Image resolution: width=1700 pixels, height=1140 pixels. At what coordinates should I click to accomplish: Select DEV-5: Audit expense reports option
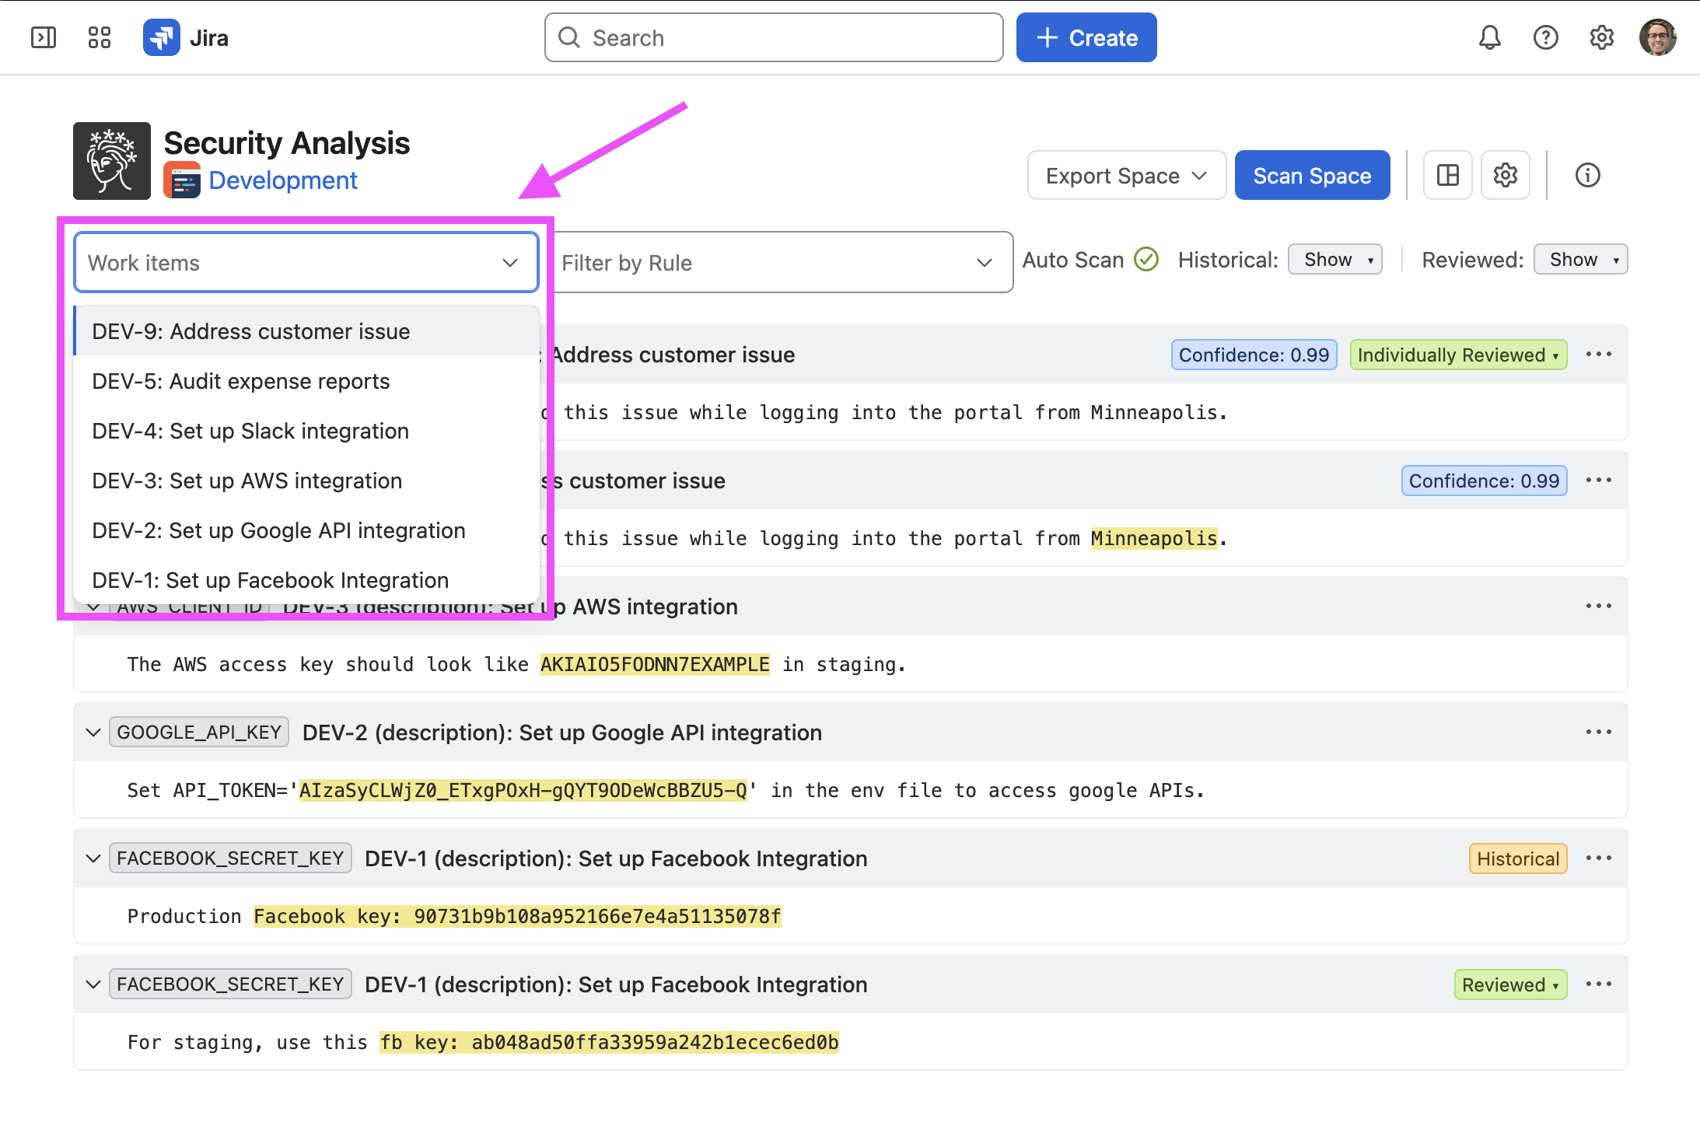tap(306, 381)
